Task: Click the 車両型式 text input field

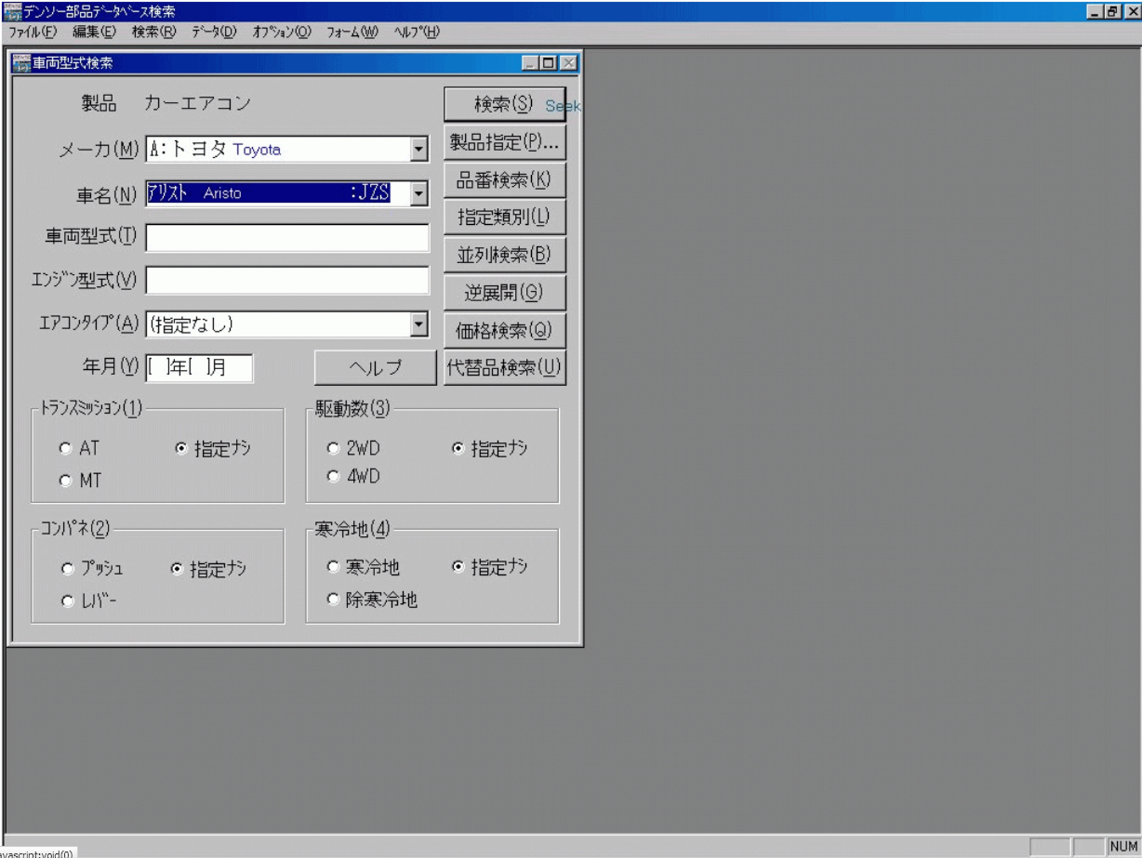Action: tap(287, 237)
